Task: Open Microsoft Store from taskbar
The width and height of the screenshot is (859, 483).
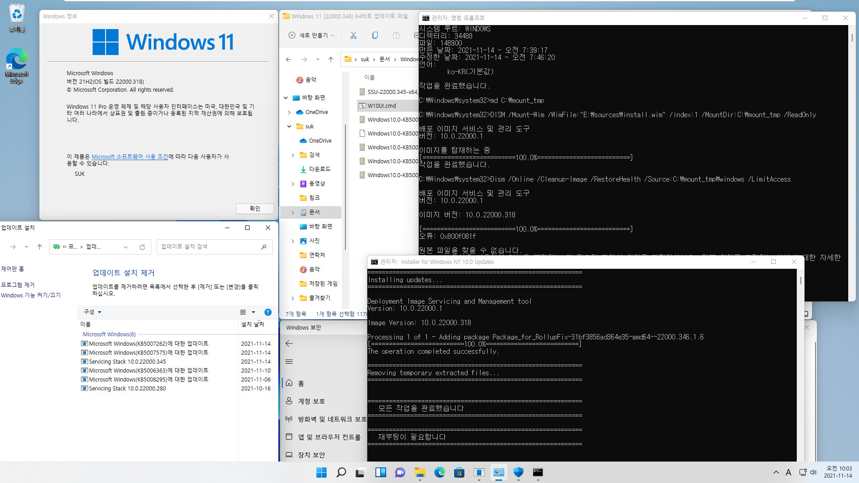Action: point(459,472)
